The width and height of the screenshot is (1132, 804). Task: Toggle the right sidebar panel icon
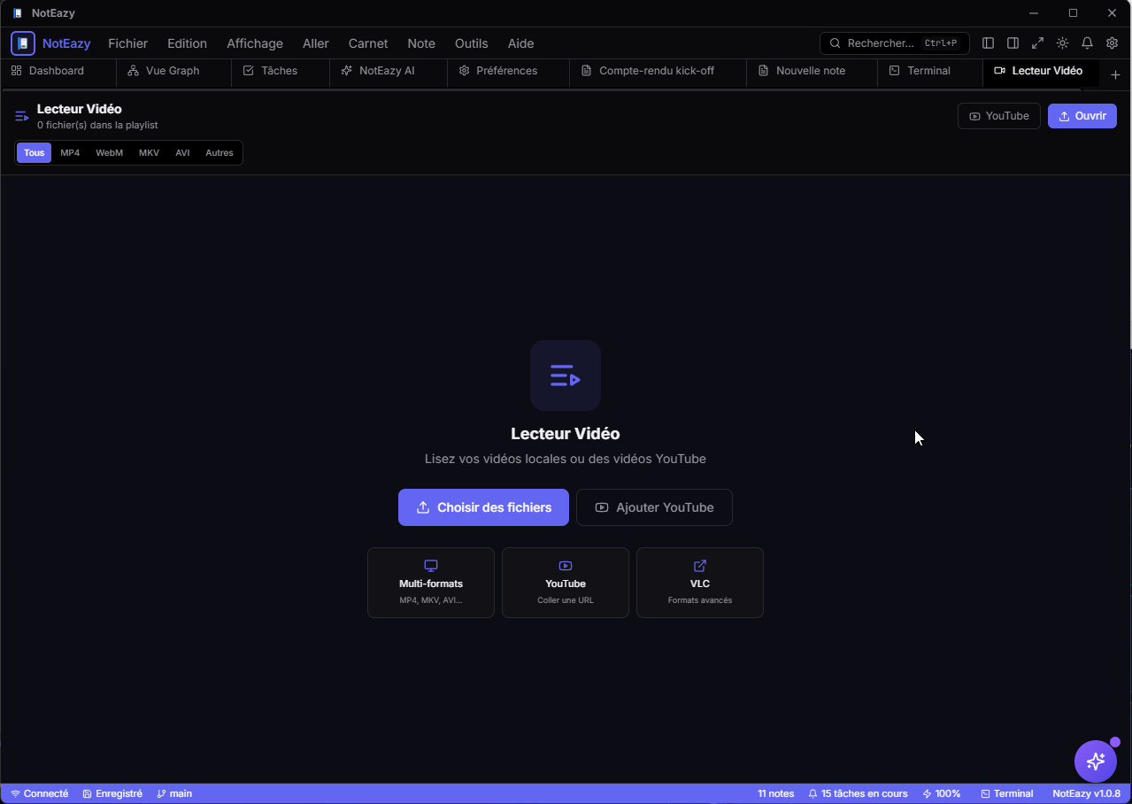[1013, 43]
